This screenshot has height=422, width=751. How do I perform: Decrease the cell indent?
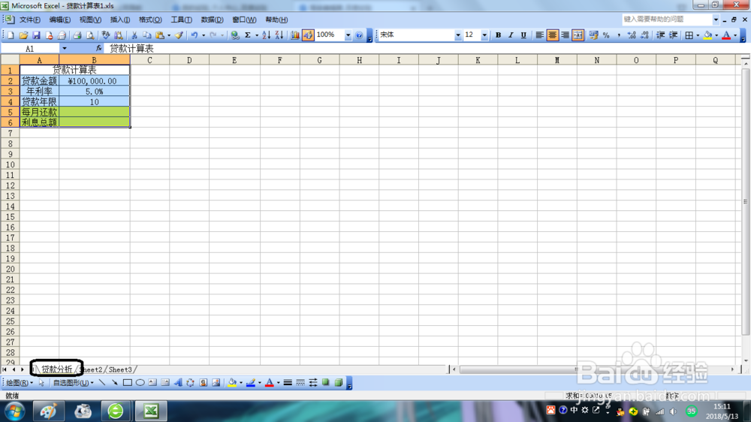click(x=660, y=35)
